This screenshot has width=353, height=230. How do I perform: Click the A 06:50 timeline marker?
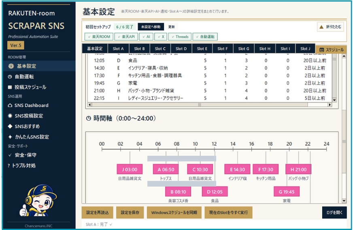coord(166,169)
